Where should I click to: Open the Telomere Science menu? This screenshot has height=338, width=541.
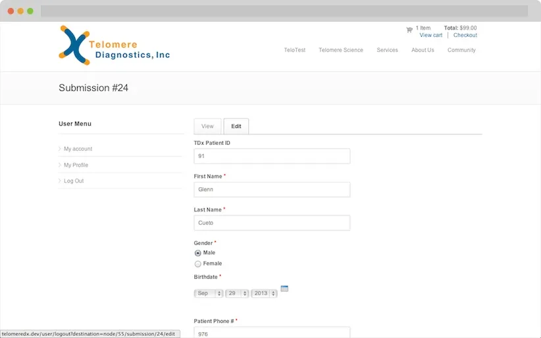coord(341,50)
